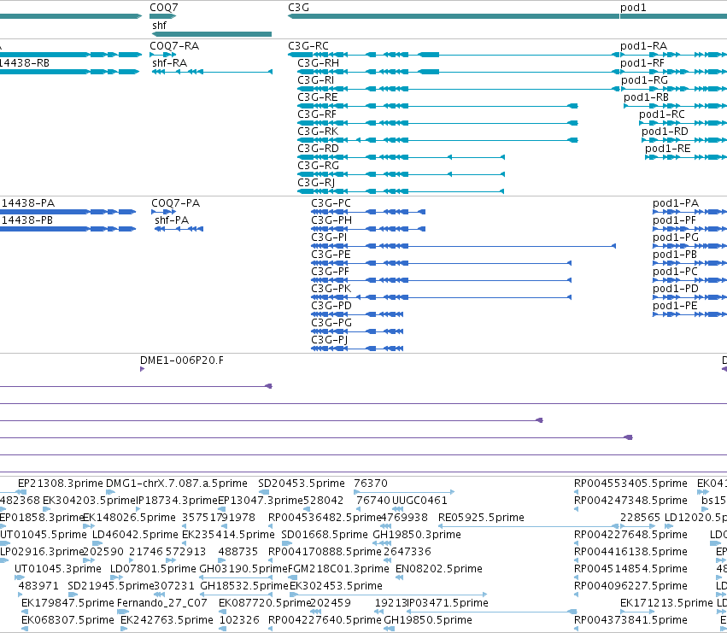727x633 pixels.
Task: Click the C3G gene span
Action: coord(454,16)
